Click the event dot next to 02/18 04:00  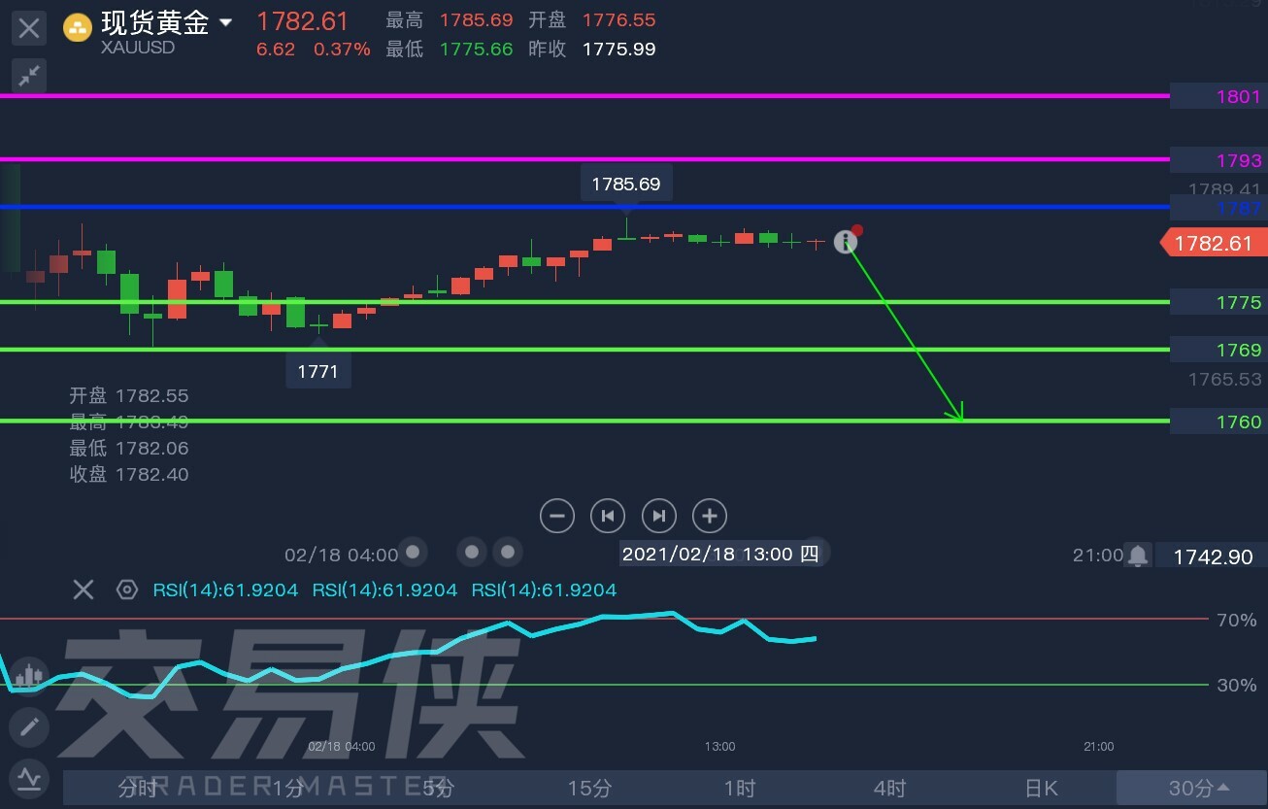[x=413, y=553]
